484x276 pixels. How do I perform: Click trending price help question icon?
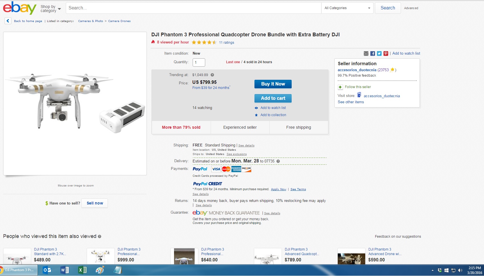pos(212,75)
